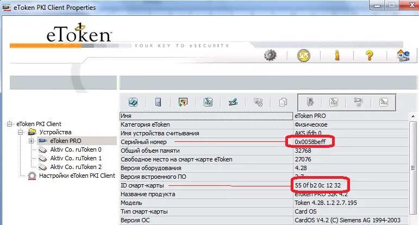Image resolution: width=419 pixels, height=225 pixels.
Task: Click the Модель property label
Action: click(x=131, y=203)
